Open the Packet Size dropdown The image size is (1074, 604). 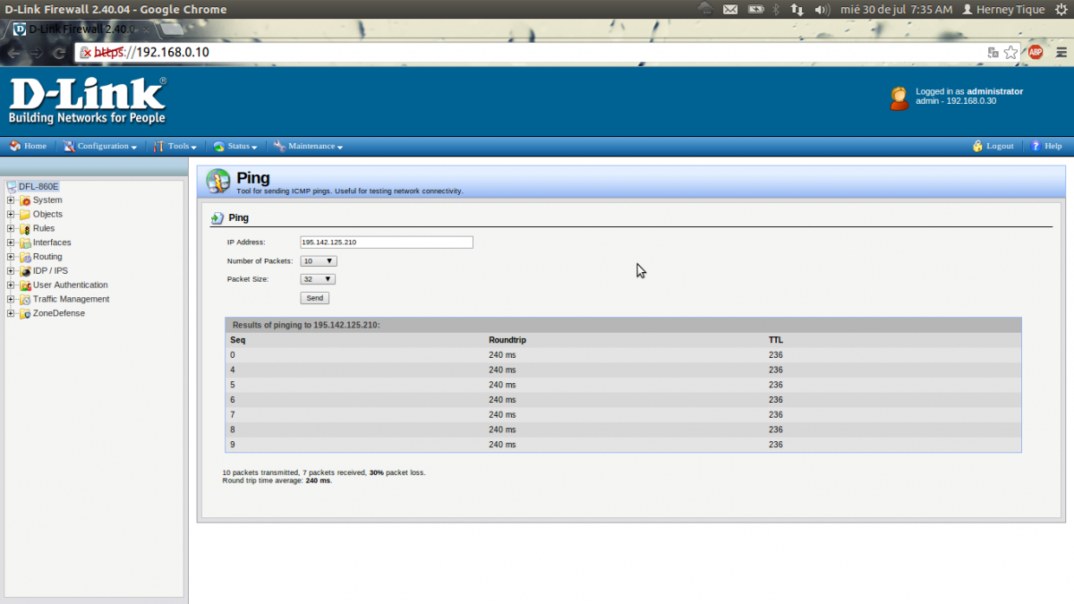(318, 279)
